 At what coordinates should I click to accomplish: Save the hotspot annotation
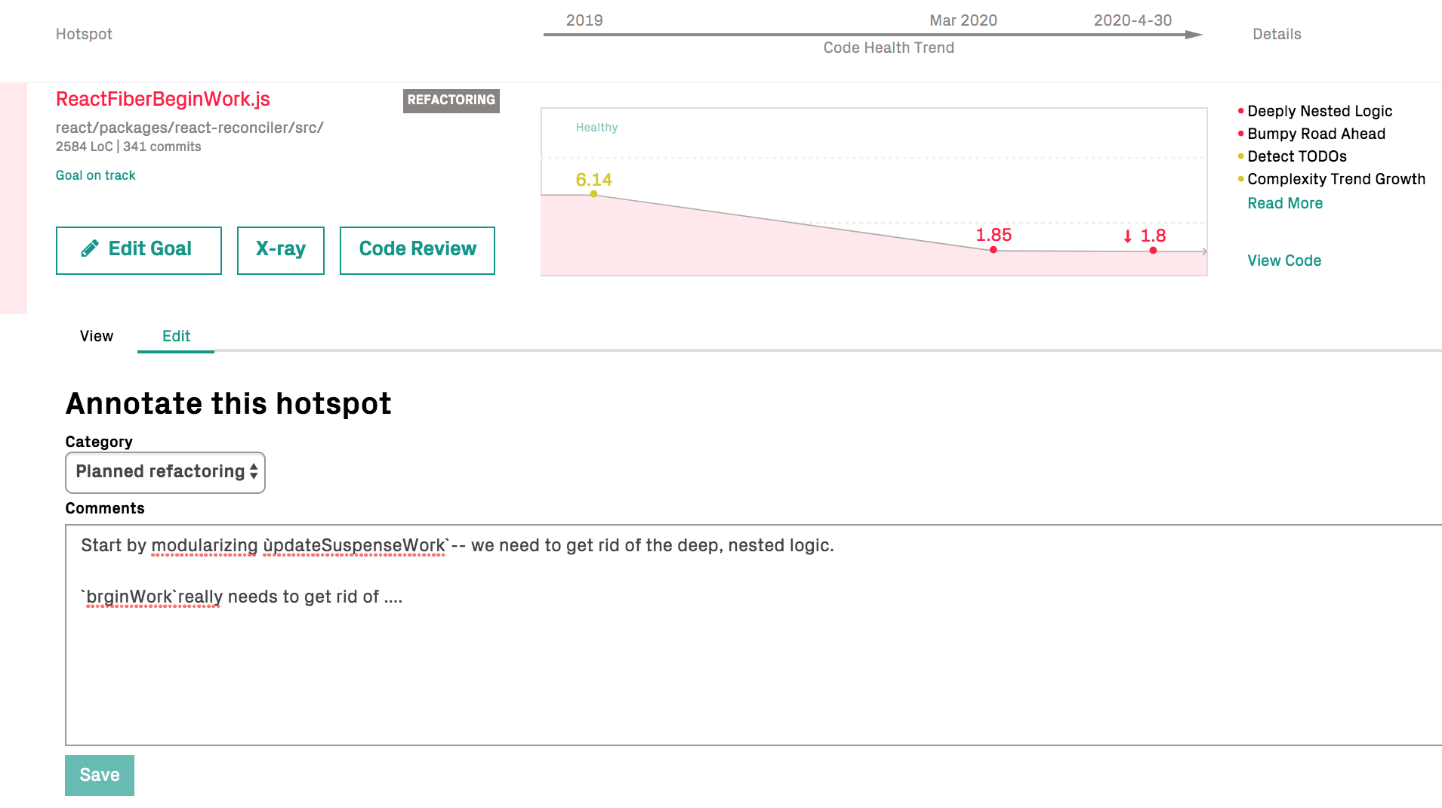99,774
